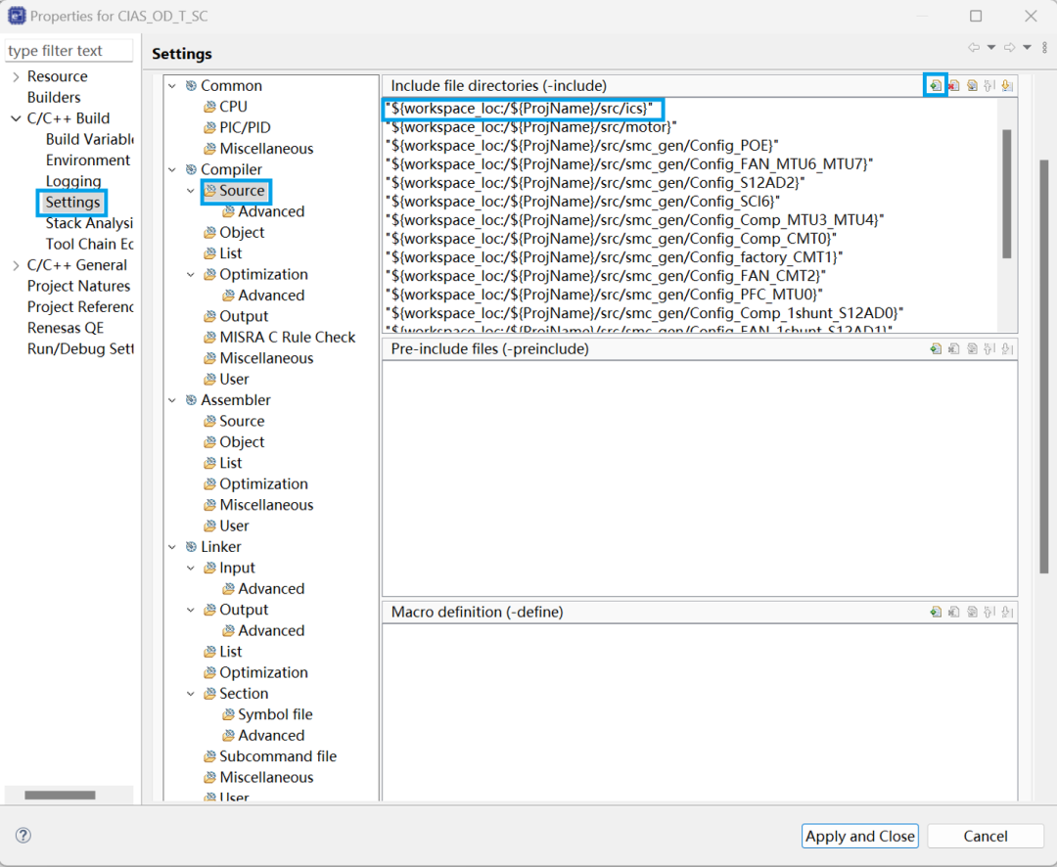Click the Macro definition move down icon
The image size is (1057, 867).
[x=1007, y=612]
